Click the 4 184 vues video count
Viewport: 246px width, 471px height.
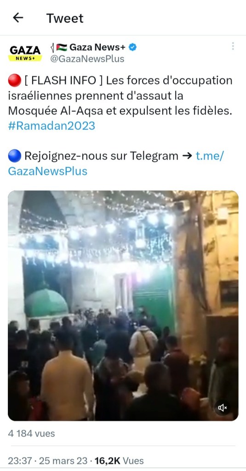point(32,433)
